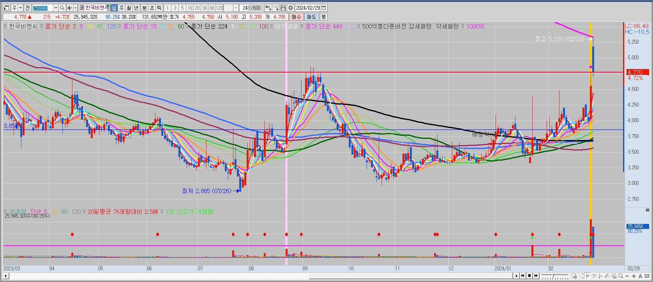Click the 매수 buy button
This screenshot has height=282, width=653.
coord(296,17)
